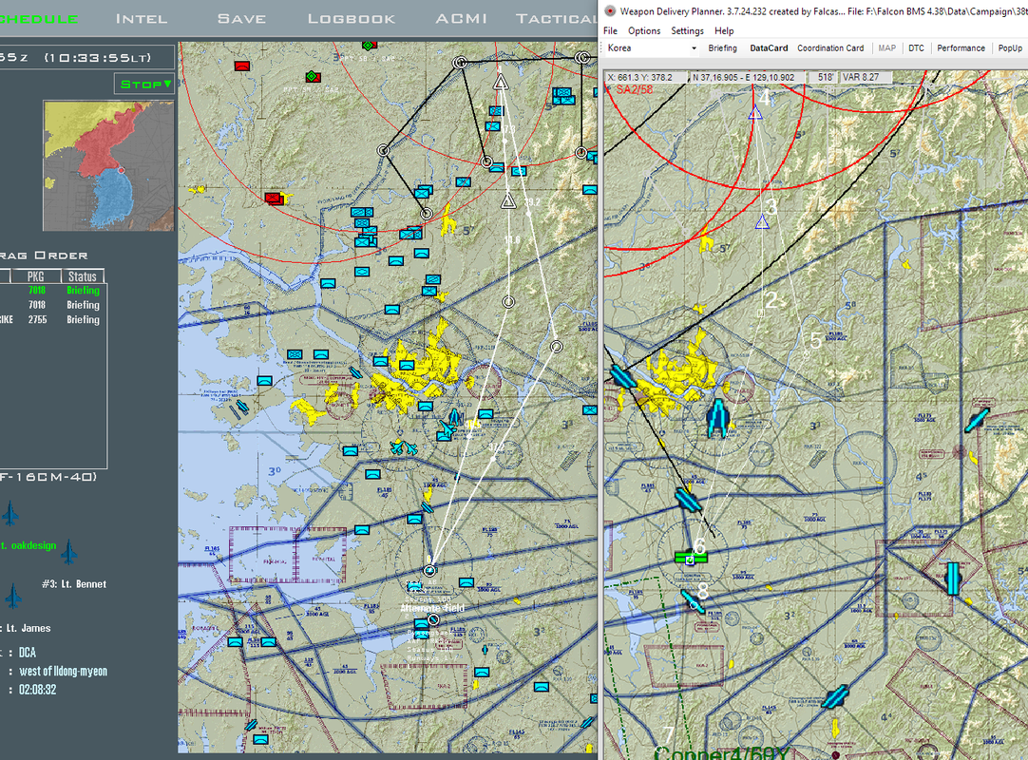1028x760 pixels.
Task: Open the DTC tab
Action: click(x=916, y=47)
